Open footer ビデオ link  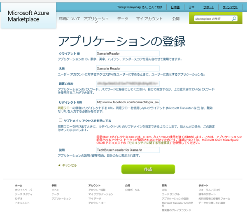(x=19, y=199)
